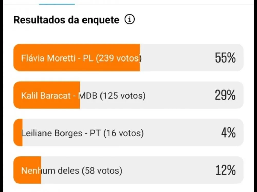Click the small orange fill on Leiliane Borges' bar
The width and height of the screenshot is (257, 192).
pyautogui.click(x=18, y=133)
